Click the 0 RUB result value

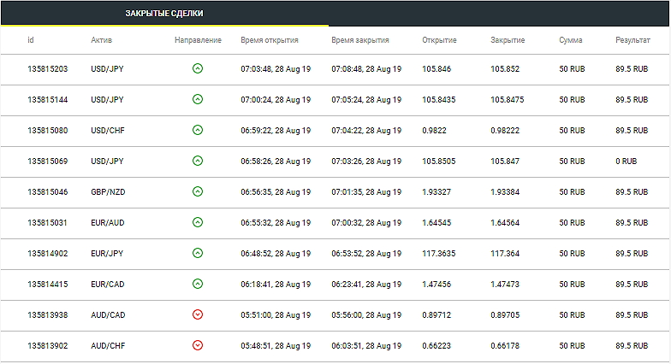point(626,161)
